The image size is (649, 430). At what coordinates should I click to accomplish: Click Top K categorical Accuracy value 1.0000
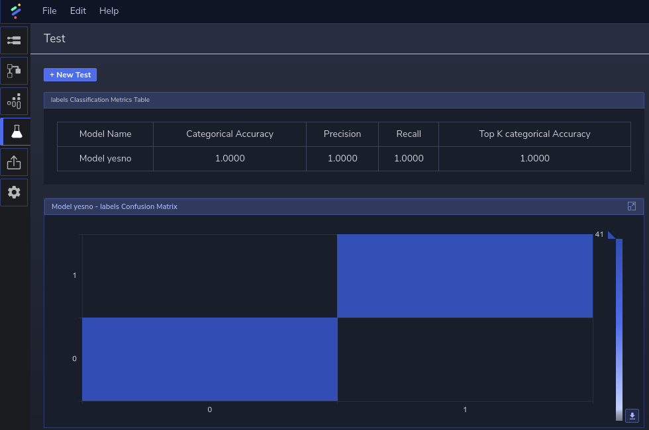coord(535,158)
